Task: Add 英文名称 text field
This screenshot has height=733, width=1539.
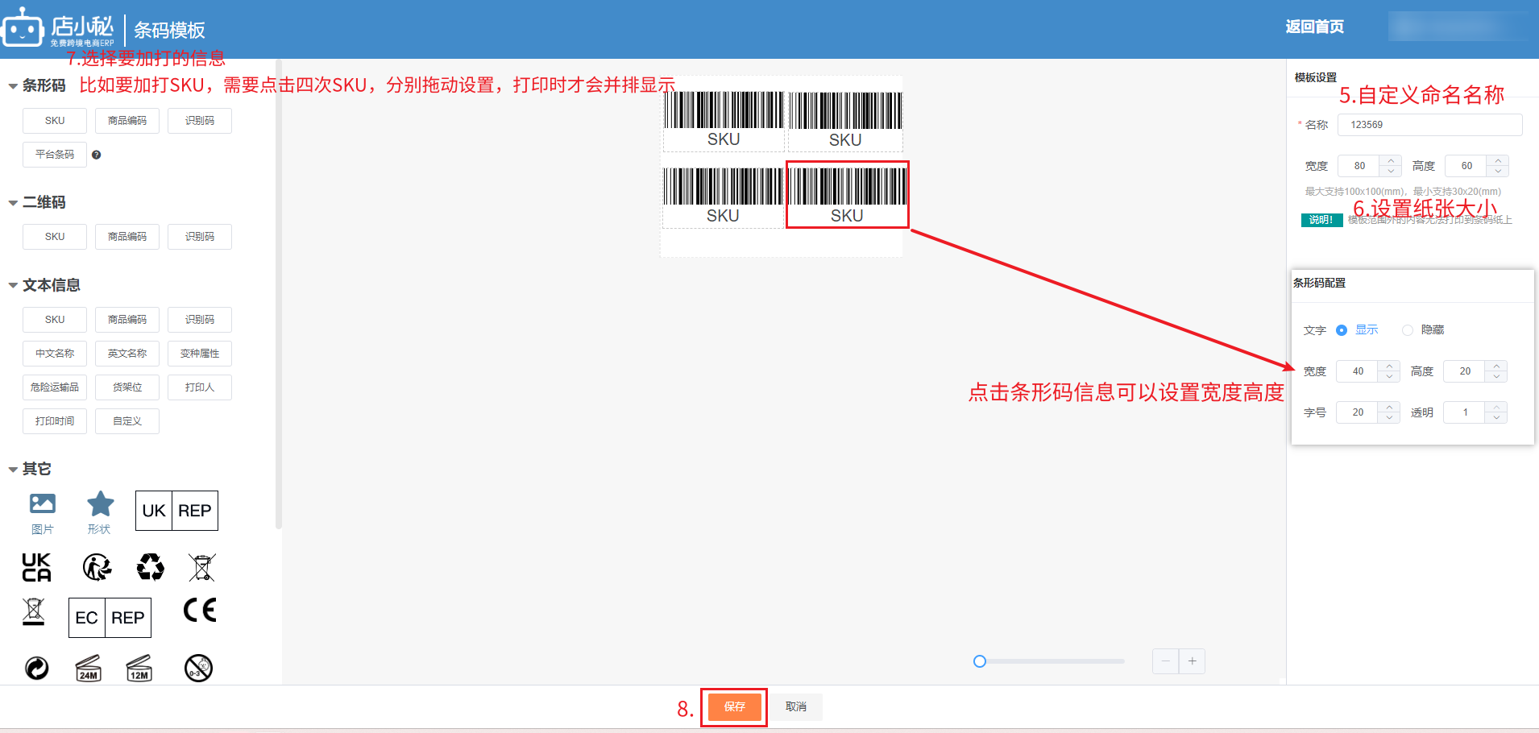Action: (127, 354)
